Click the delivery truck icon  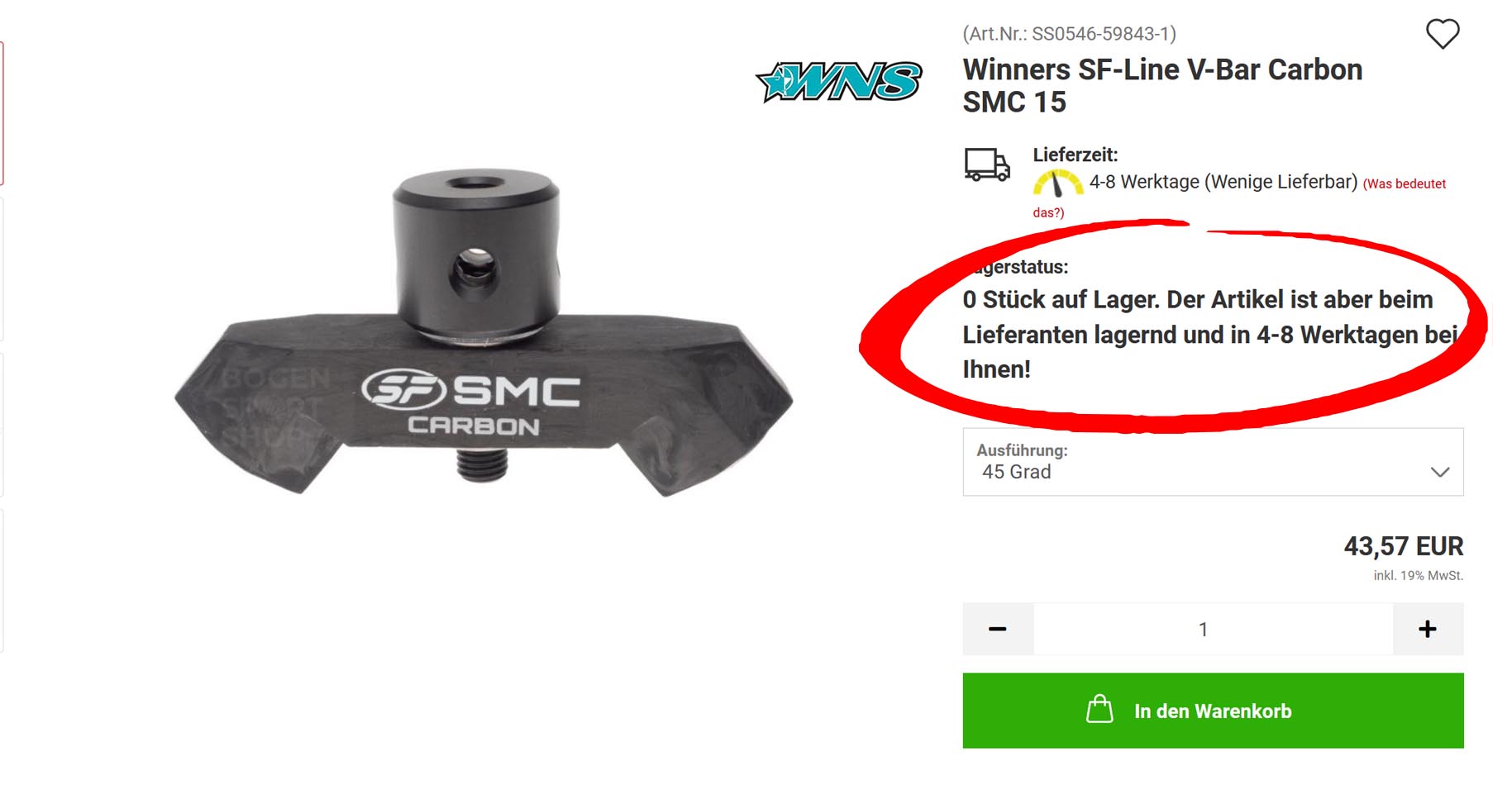(987, 164)
